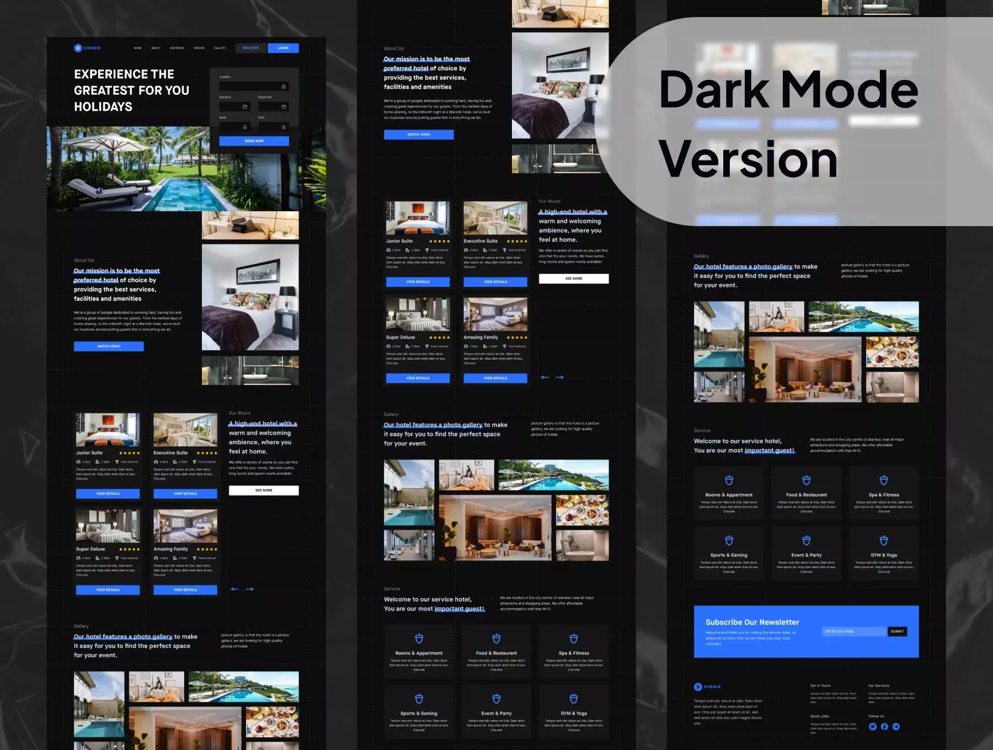Click the person icon in the Child field

[284, 127]
